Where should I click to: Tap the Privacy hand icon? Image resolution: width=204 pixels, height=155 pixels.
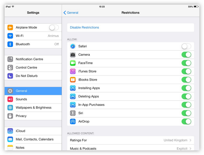[x=10, y=116]
